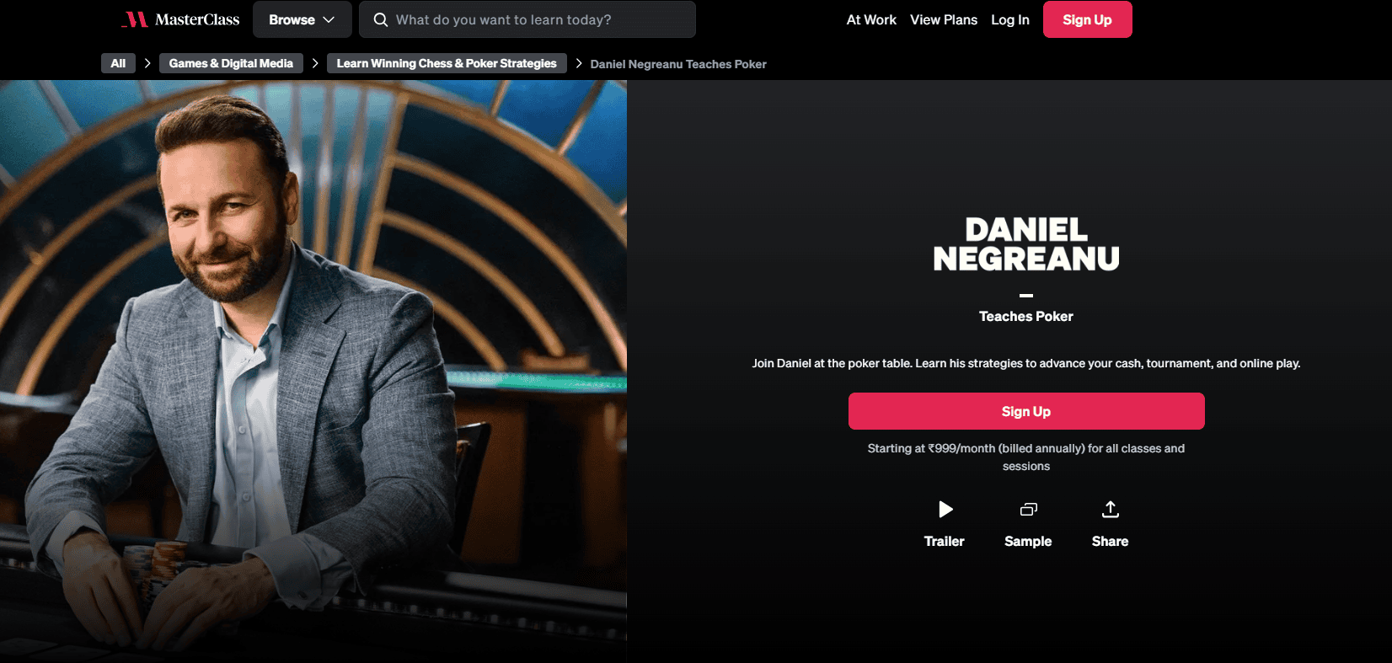
Task: Click the Share upload icon
Action: pos(1111,509)
